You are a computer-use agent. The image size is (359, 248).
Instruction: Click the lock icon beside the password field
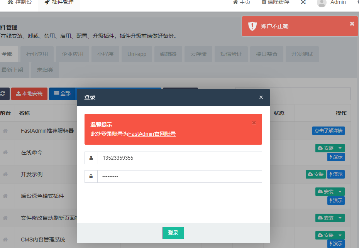(x=91, y=176)
